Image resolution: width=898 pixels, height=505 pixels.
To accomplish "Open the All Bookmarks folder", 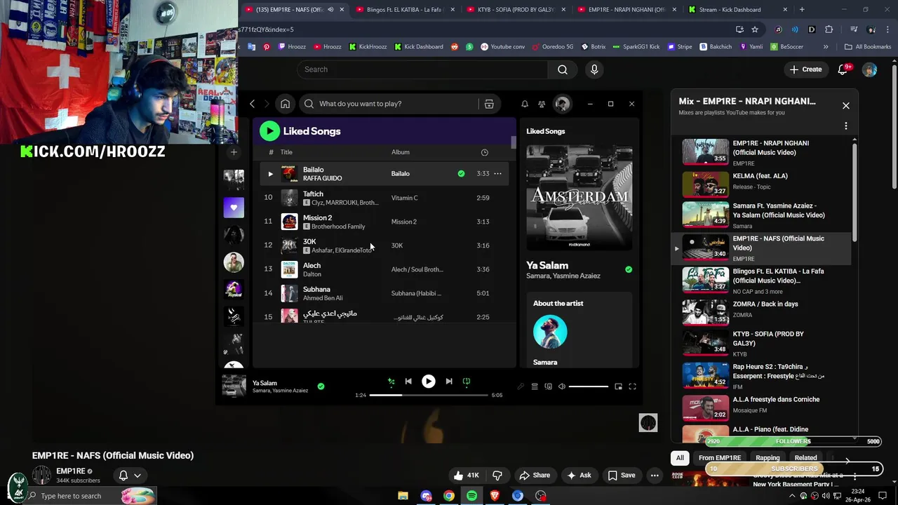I will click(x=868, y=47).
